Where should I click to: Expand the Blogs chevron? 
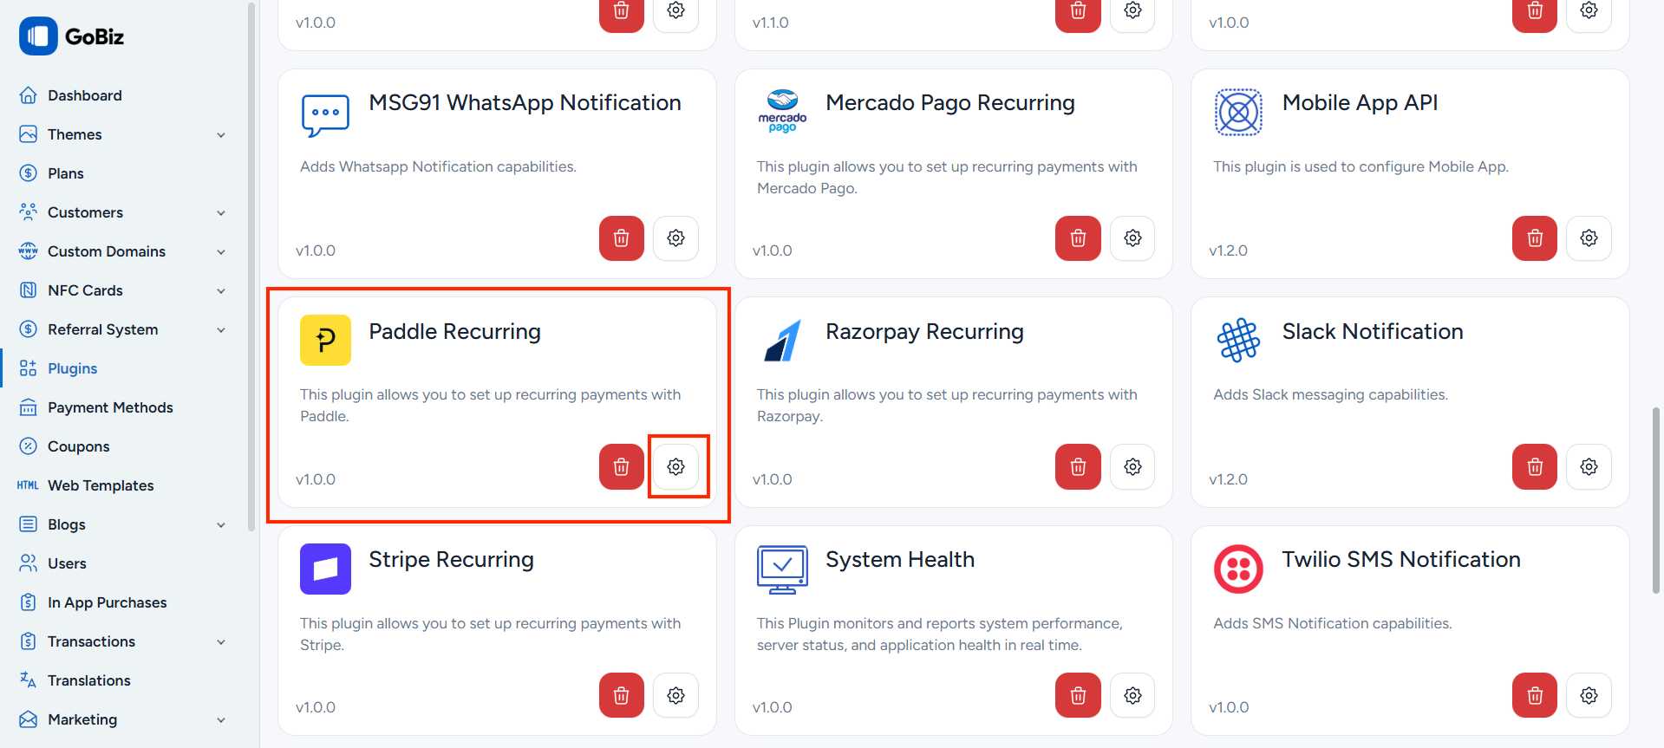221,525
